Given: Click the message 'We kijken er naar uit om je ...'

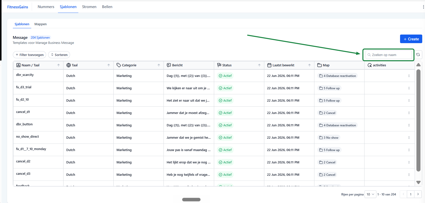Looking at the screenshot, I should pos(188,88).
